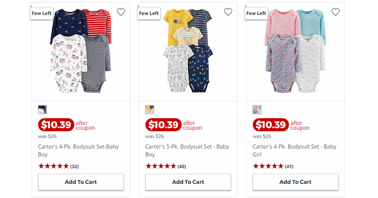378x198 pixels.
Task: Add Carter's 4-Pk. Baby Boy set to cart
Action: pyautogui.click(x=81, y=182)
